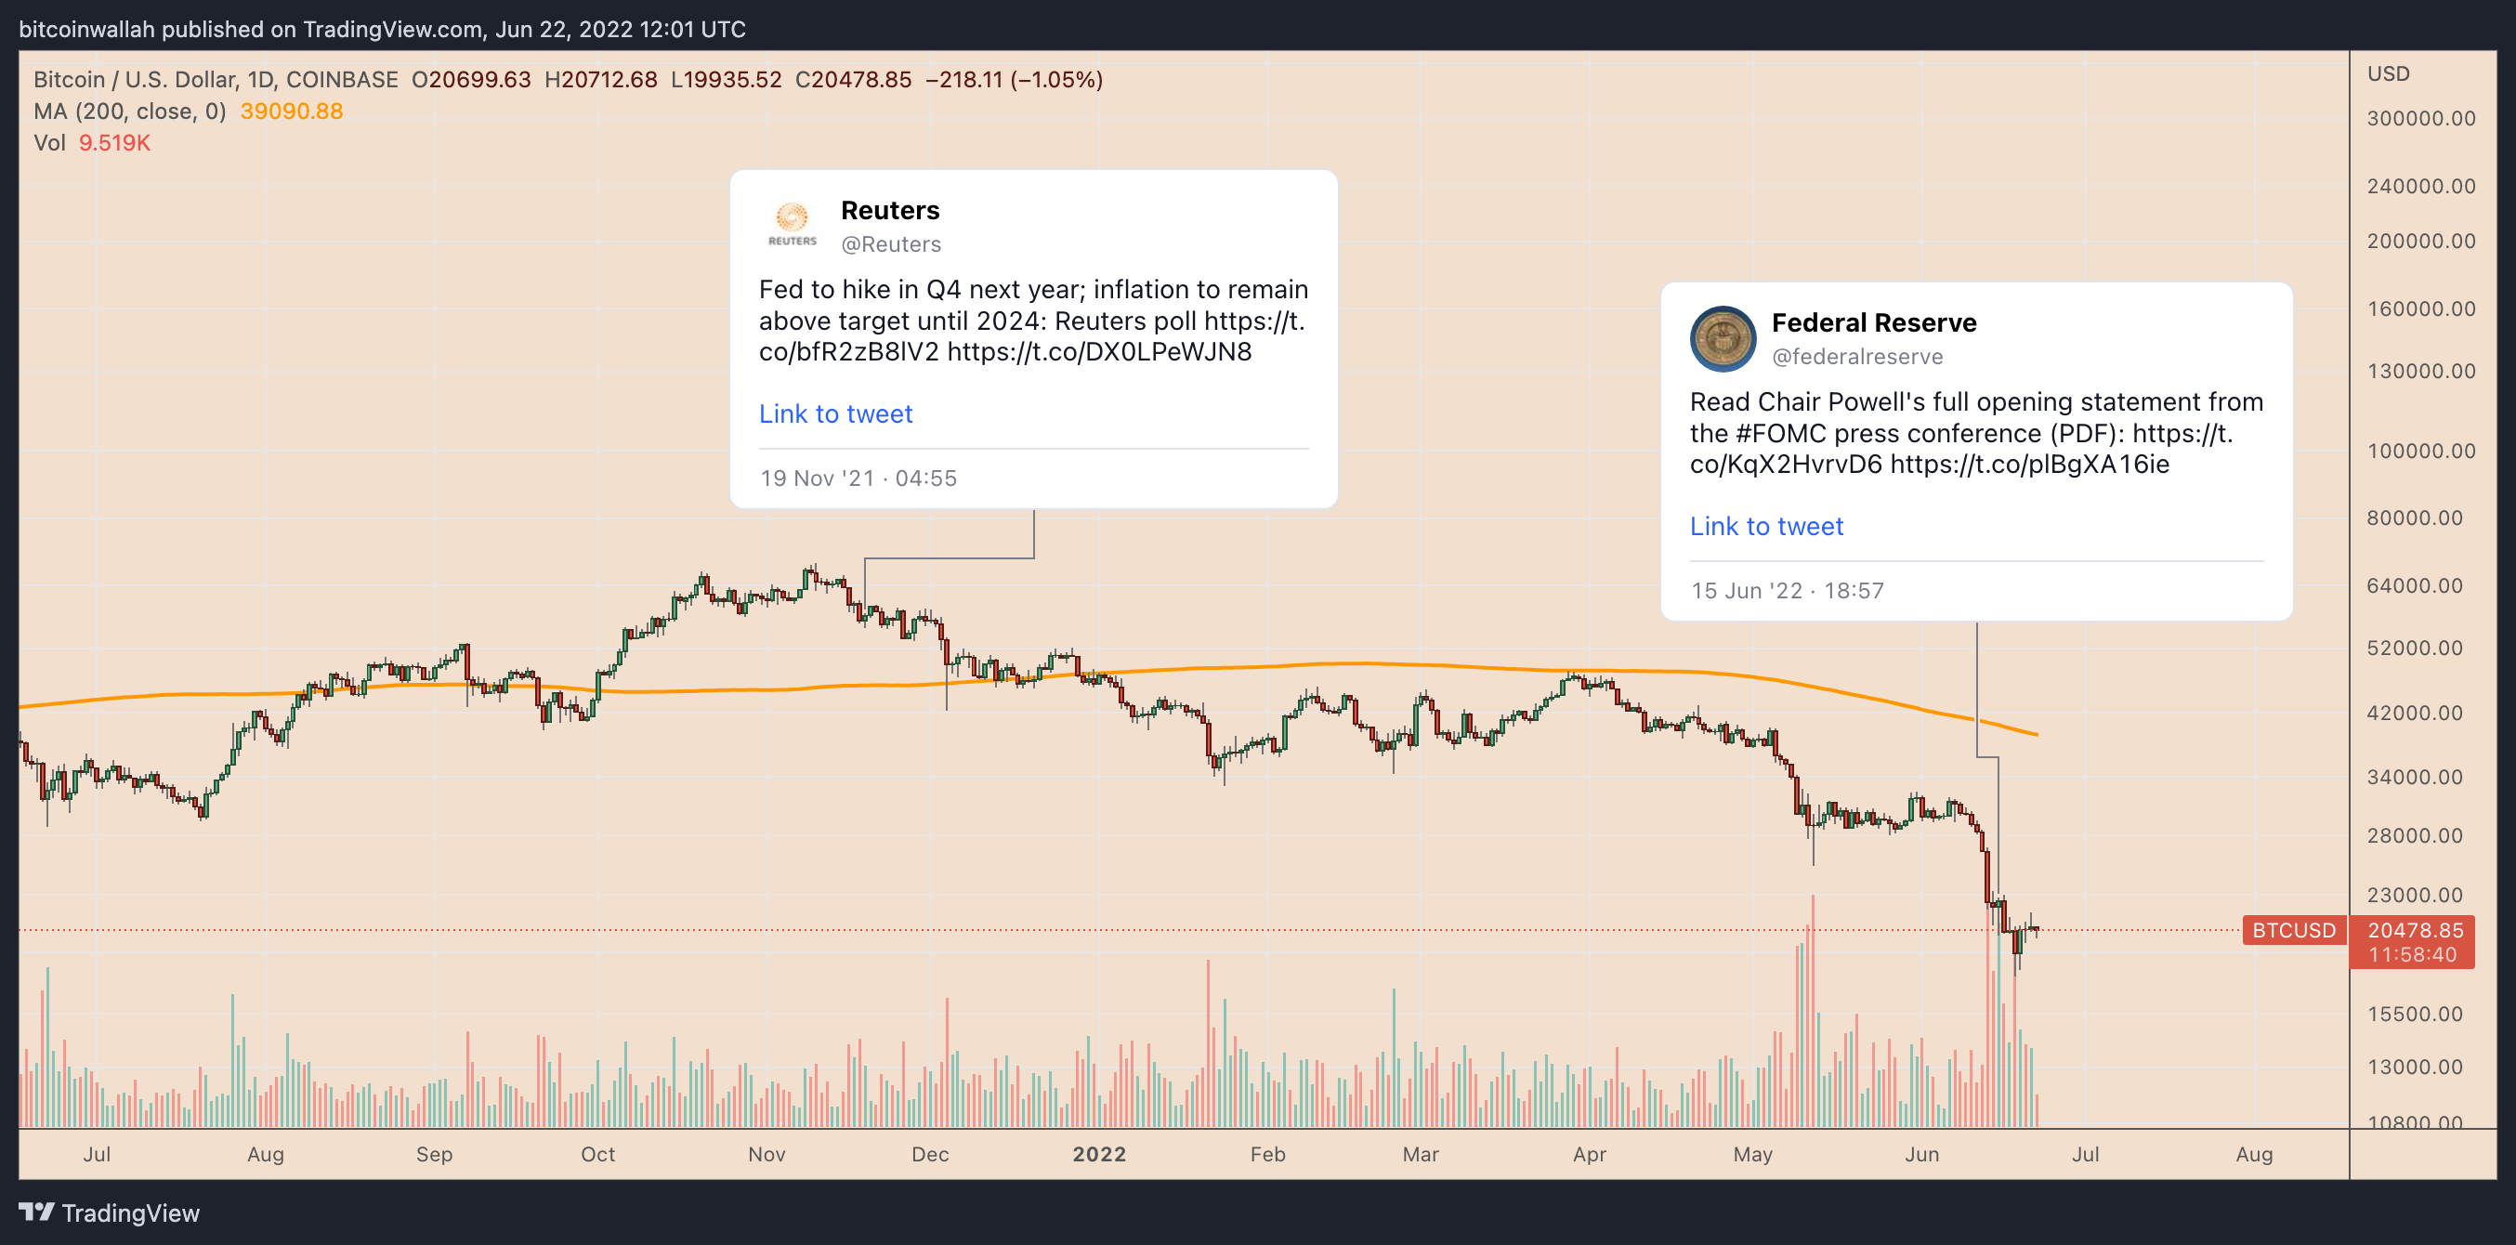Select the MA (200, close, 0) legend
This screenshot has width=2516, height=1245.
(130, 111)
